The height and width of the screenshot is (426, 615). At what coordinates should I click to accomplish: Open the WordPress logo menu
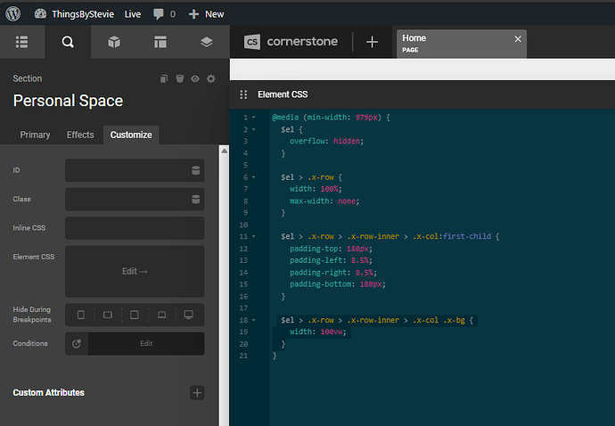13,14
